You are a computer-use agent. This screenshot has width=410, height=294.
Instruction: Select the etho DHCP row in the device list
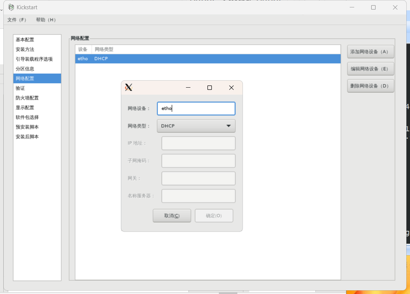pos(208,58)
